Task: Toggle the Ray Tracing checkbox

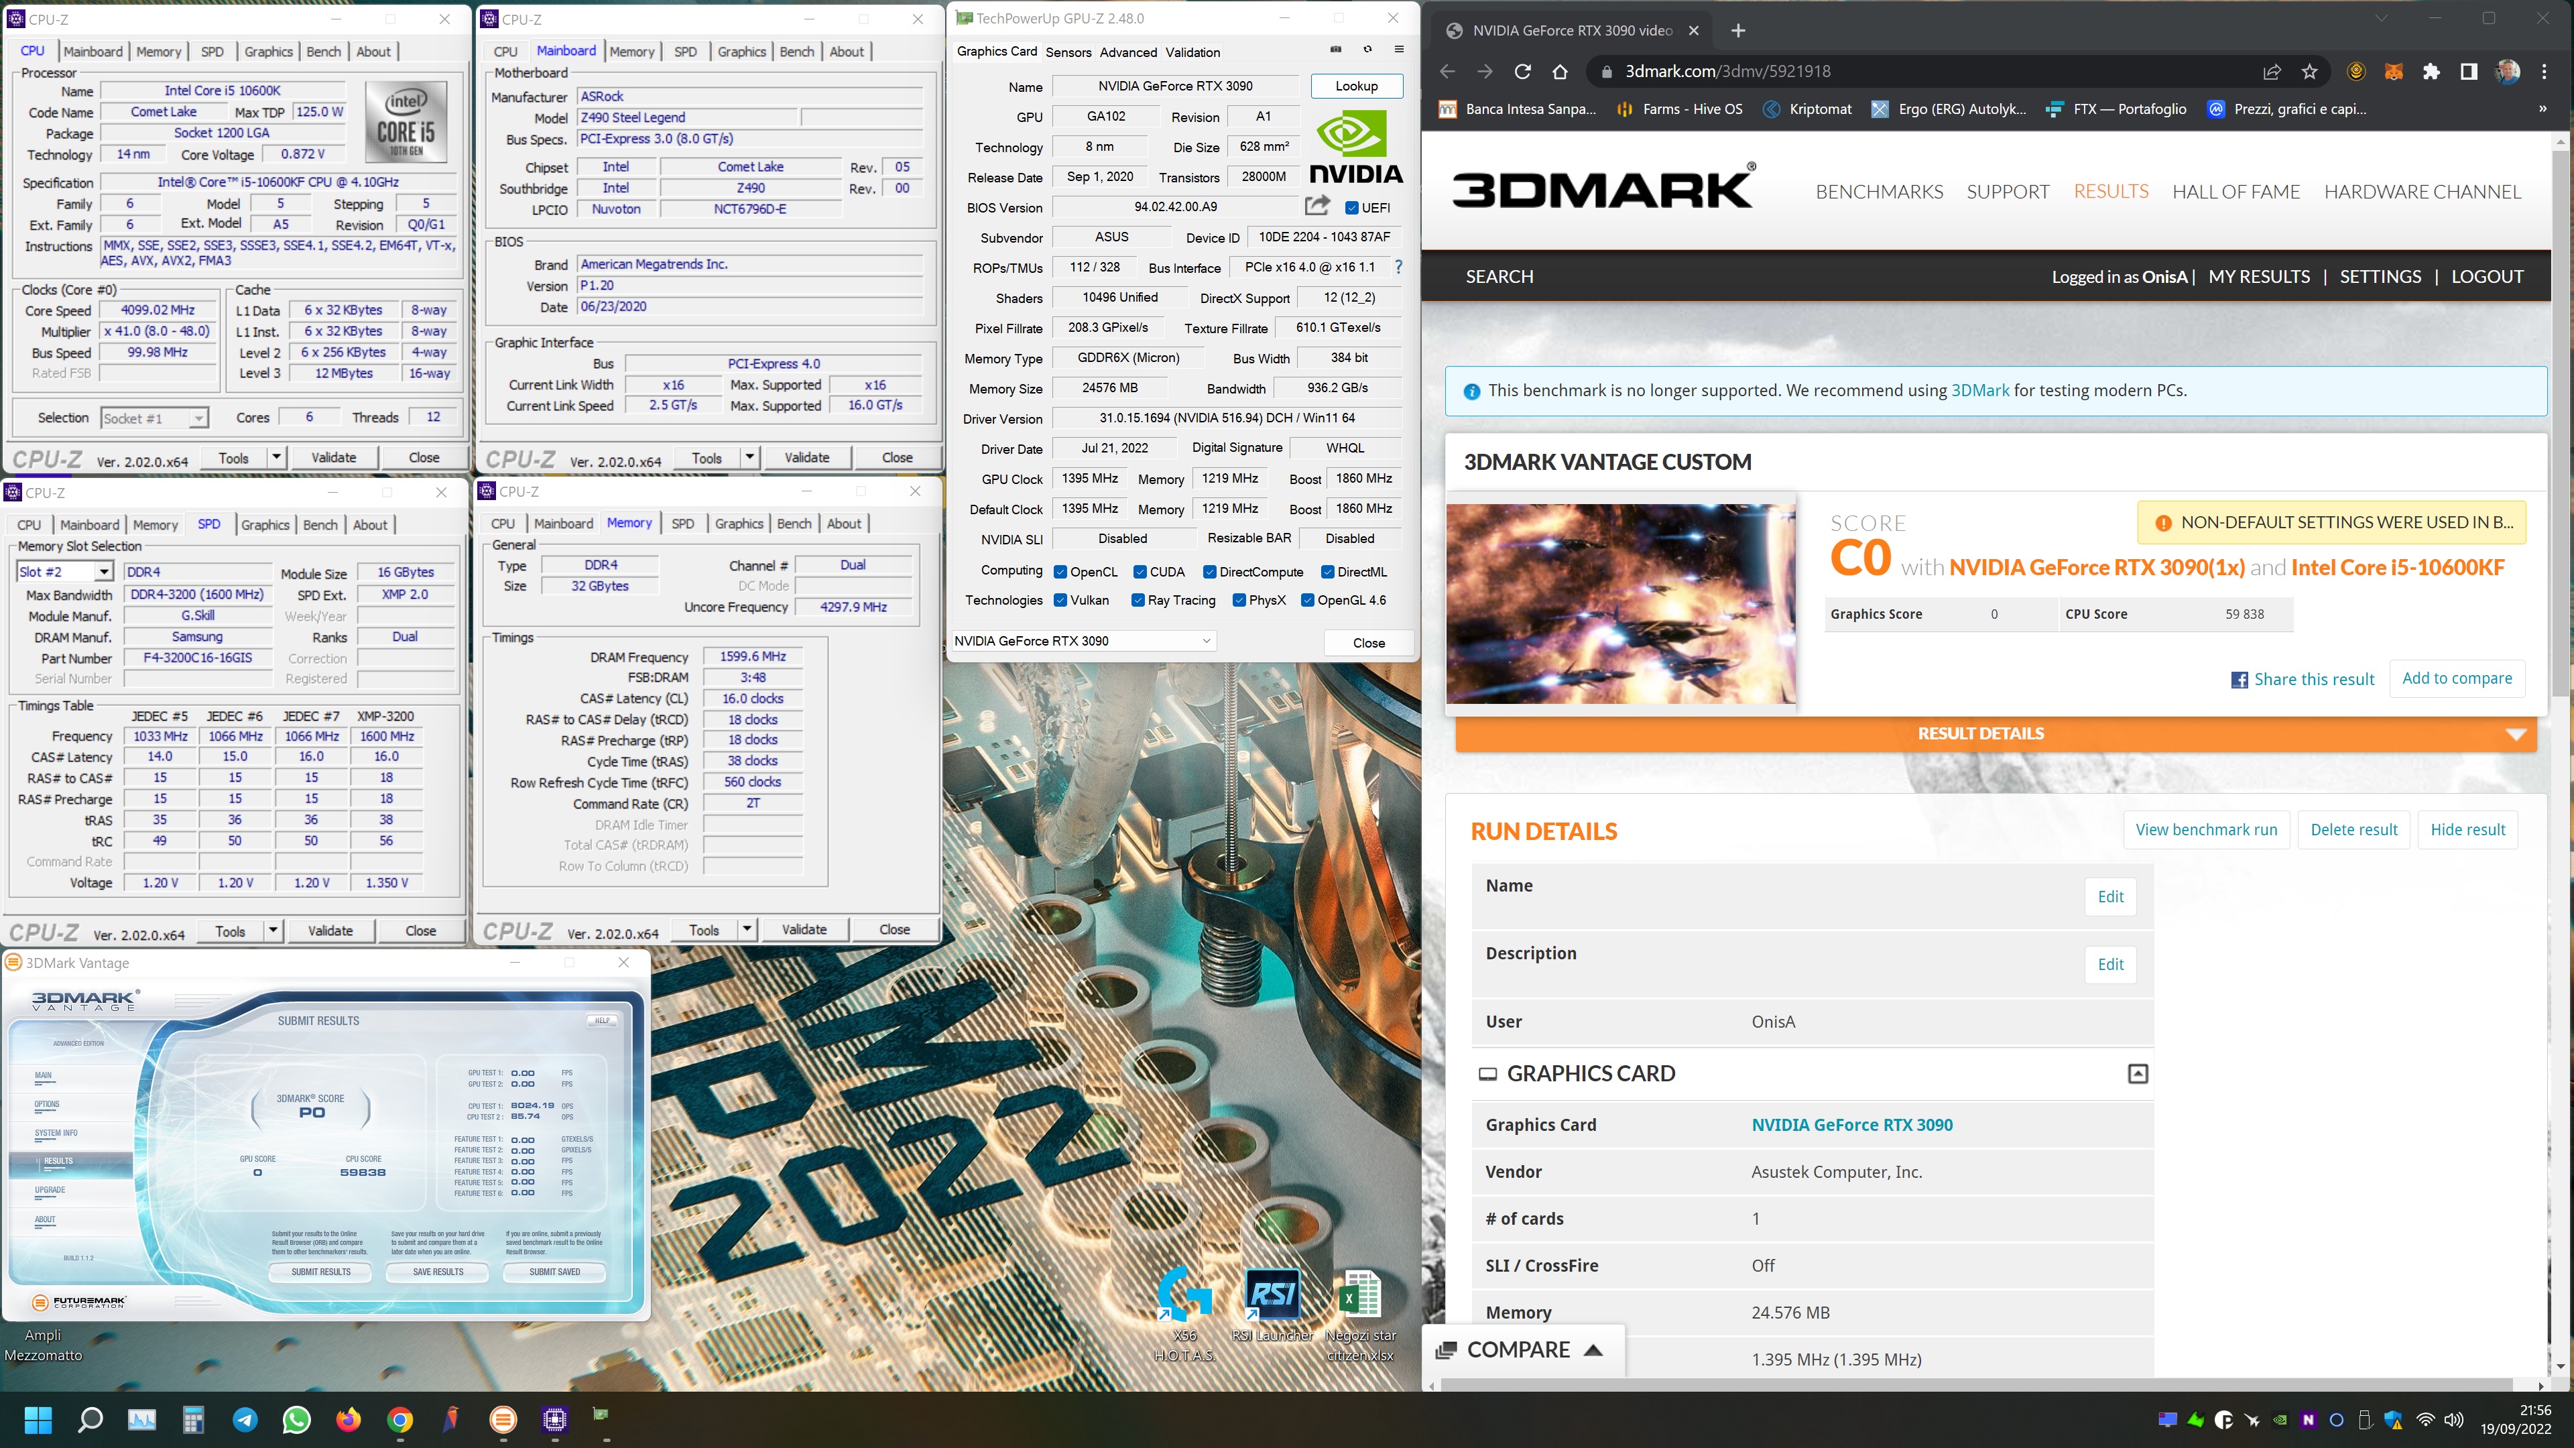Action: (x=1138, y=599)
